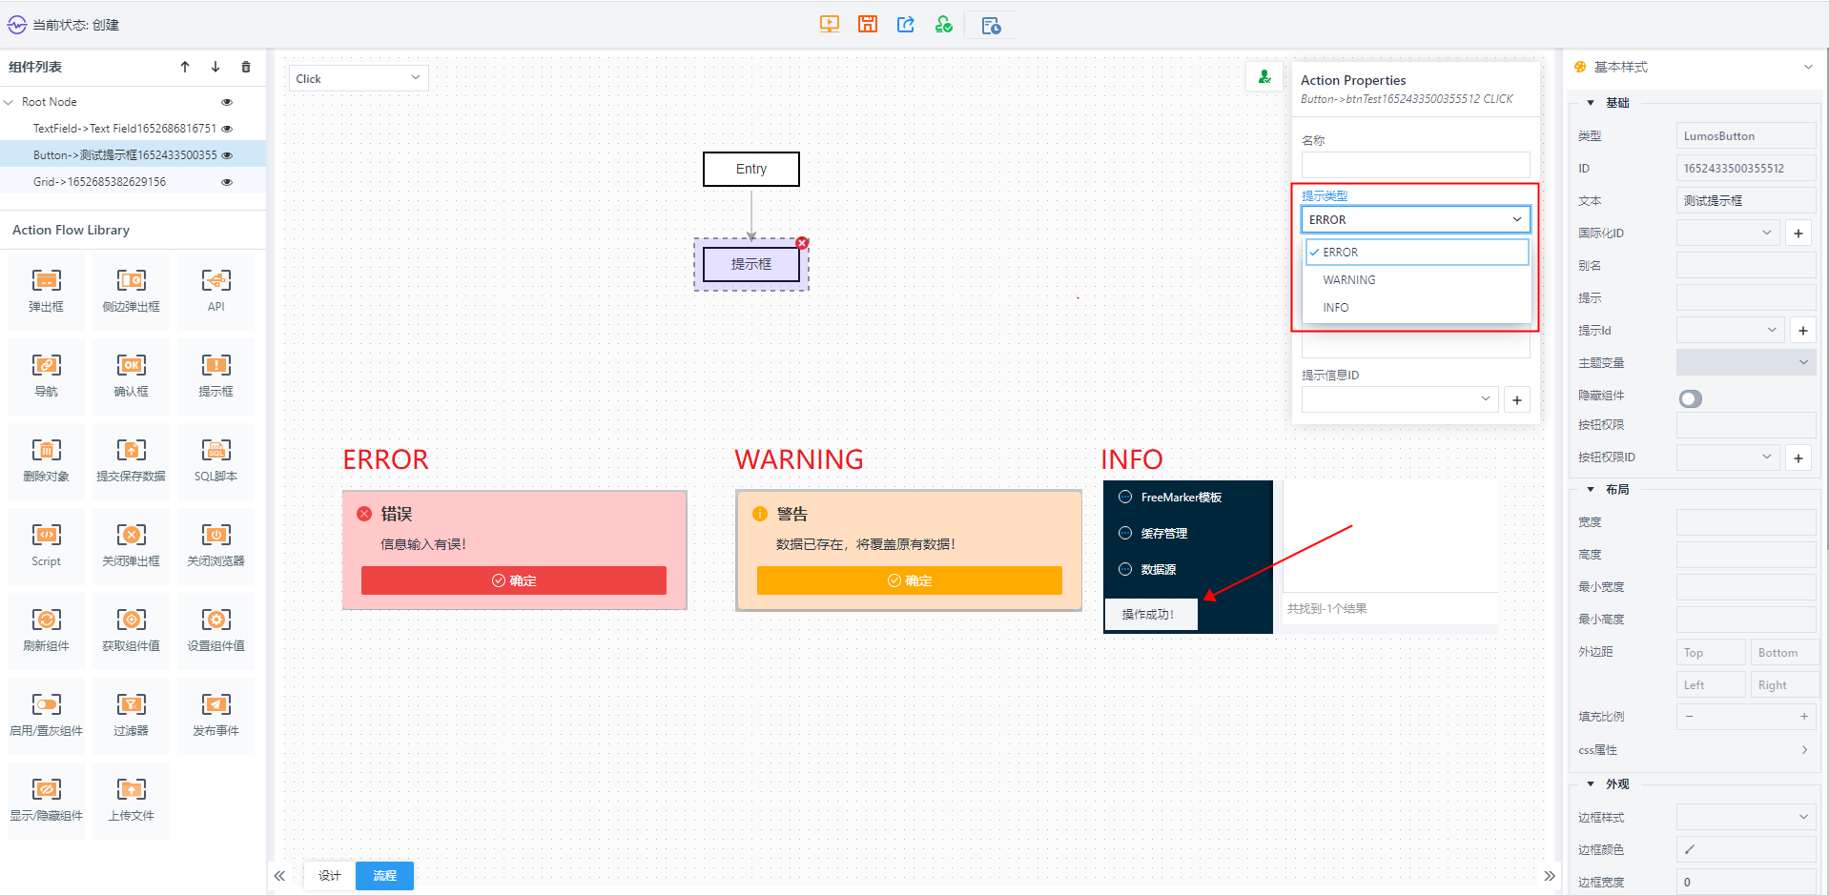1829x895 pixels.
Task: Select the 发布事件 action icon
Action: (x=216, y=704)
